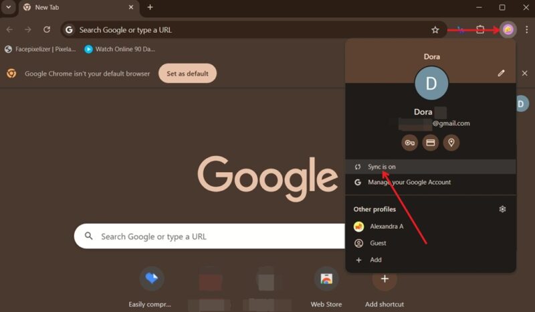
Task: Dismiss the default browser notification bar
Action: [x=525, y=73]
